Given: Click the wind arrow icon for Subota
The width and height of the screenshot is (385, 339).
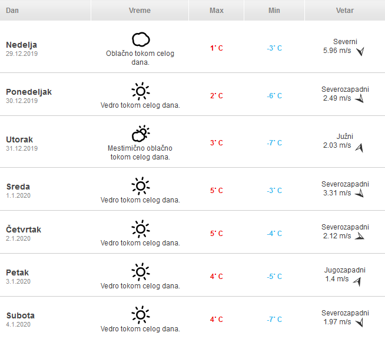Looking at the screenshot, I should pyautogui.click(x=360, y=323).
